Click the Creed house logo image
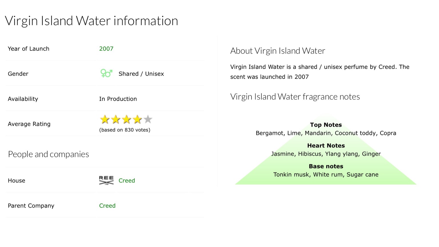The width and height of the screenshot is (439, 247). [x=106, y=180]
